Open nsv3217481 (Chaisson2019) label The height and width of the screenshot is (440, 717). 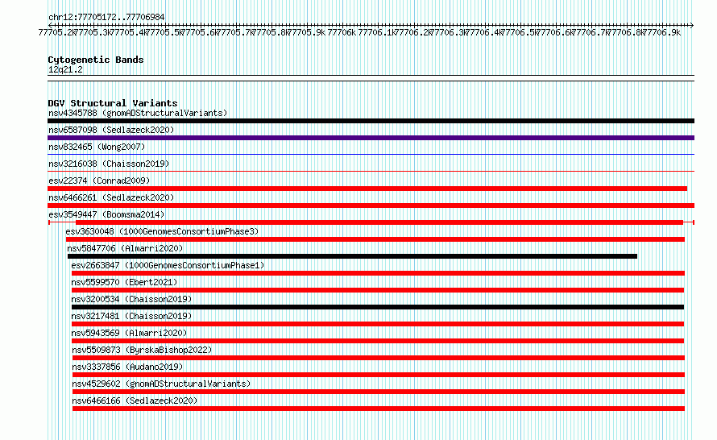131,316
